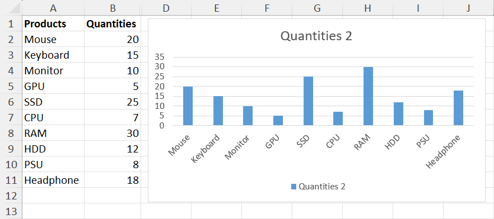Image resolution: width=494 pixels, height=219 pixels.
Task: Click the PSU cell in column A
Action: point(53,165)
